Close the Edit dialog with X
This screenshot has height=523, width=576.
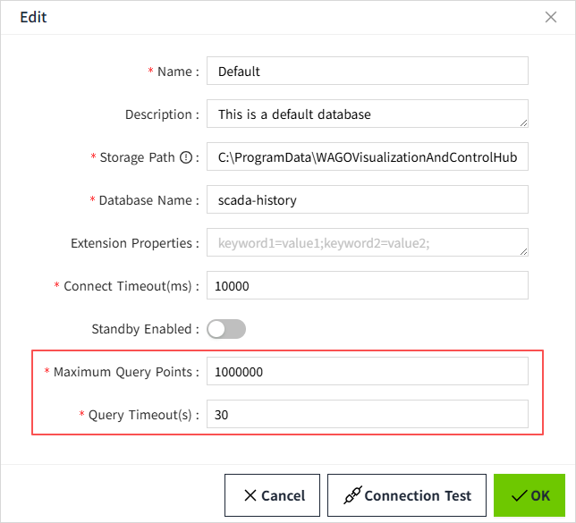(551, 17)
